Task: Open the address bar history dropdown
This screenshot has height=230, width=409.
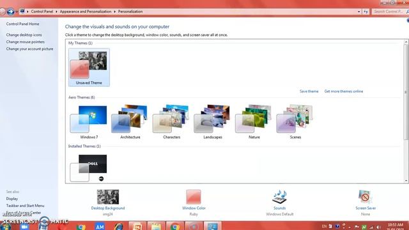Action: click(x=359, y=11)
